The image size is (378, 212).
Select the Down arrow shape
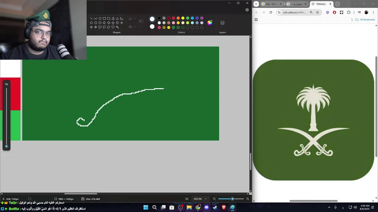(x=117, y=23)
